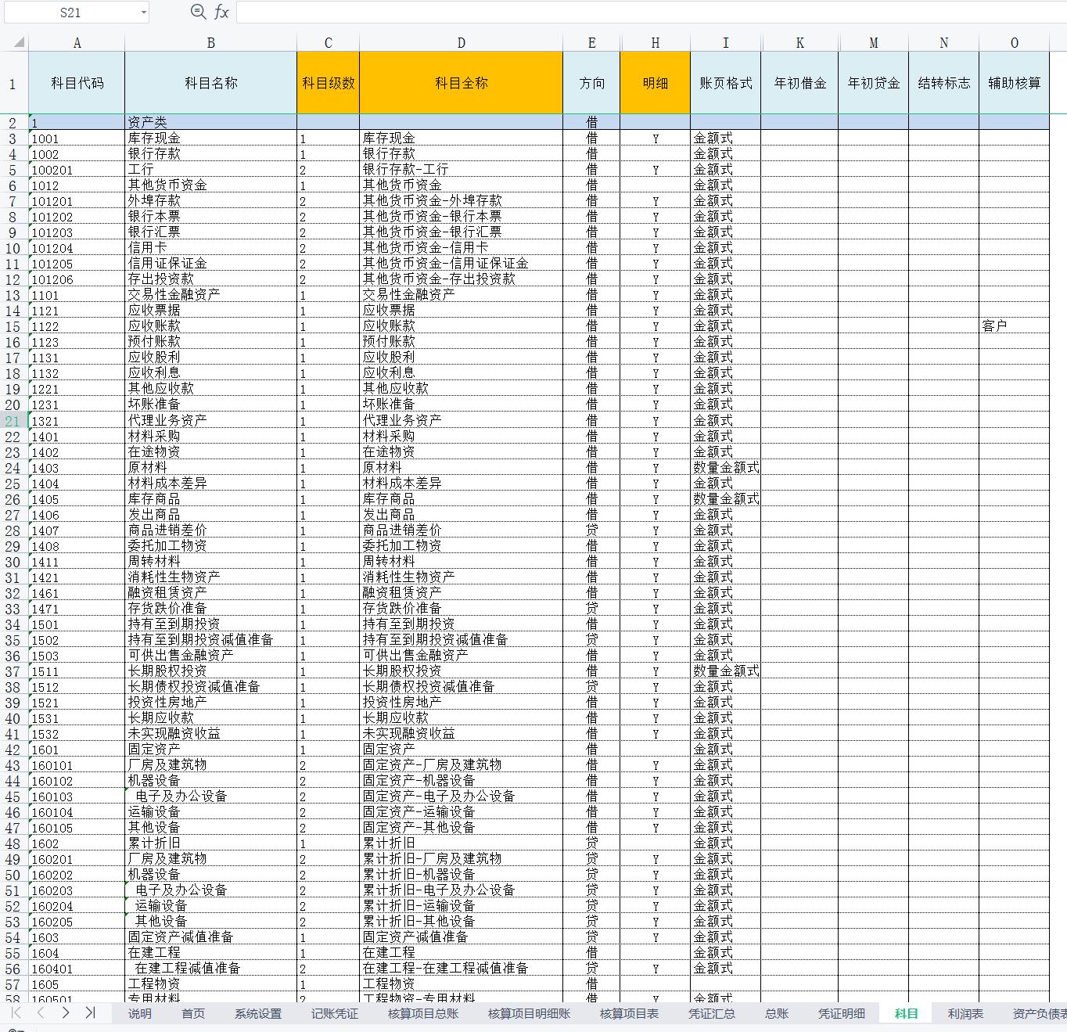Select row 21 header
Screen dimensions: 1067x1032
tap(14, 421)
